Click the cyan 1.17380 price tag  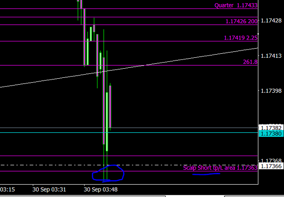pyautogui.click(x=271, y=134)
